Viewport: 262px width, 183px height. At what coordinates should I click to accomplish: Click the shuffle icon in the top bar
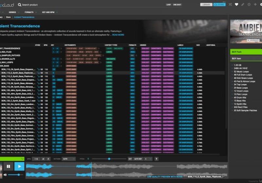point(230,5)
